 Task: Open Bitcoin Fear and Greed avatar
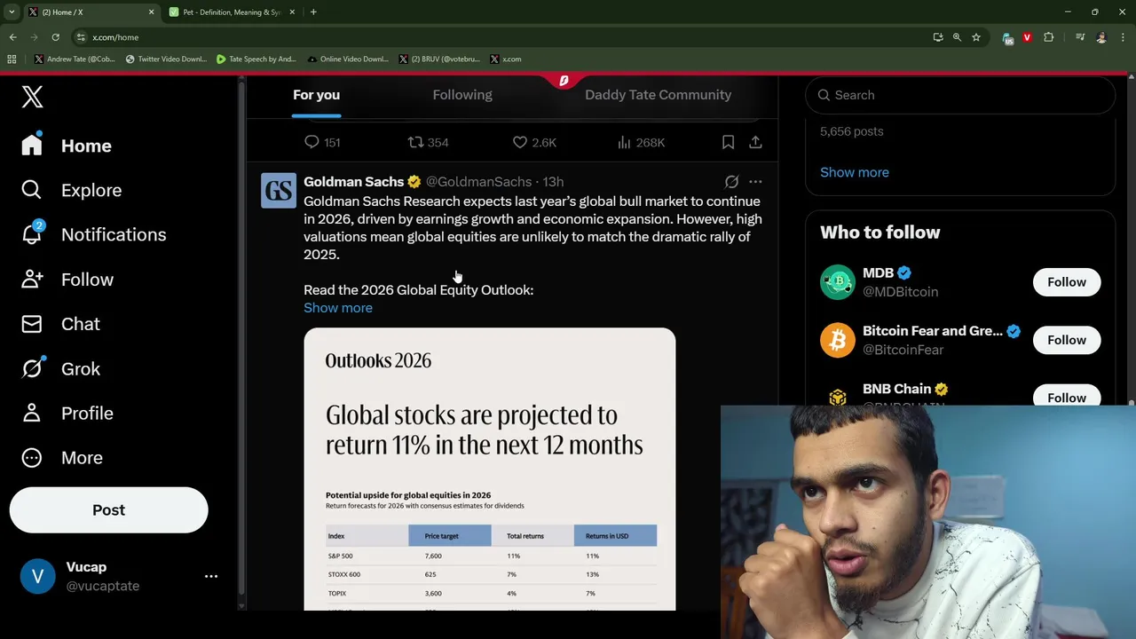click(837, 340)
